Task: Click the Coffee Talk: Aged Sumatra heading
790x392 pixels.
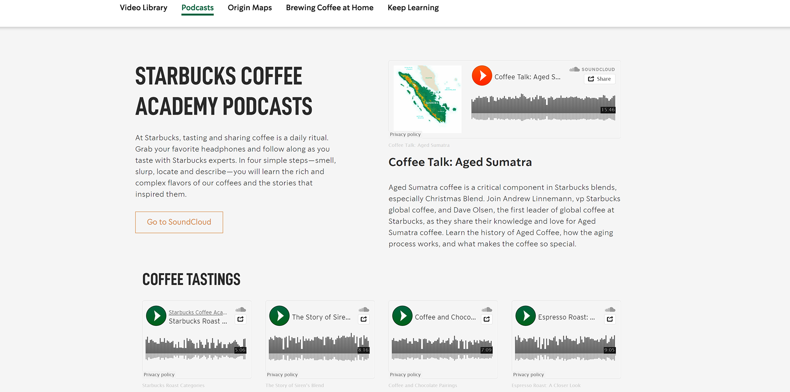Action: click(x=460, y=162)
